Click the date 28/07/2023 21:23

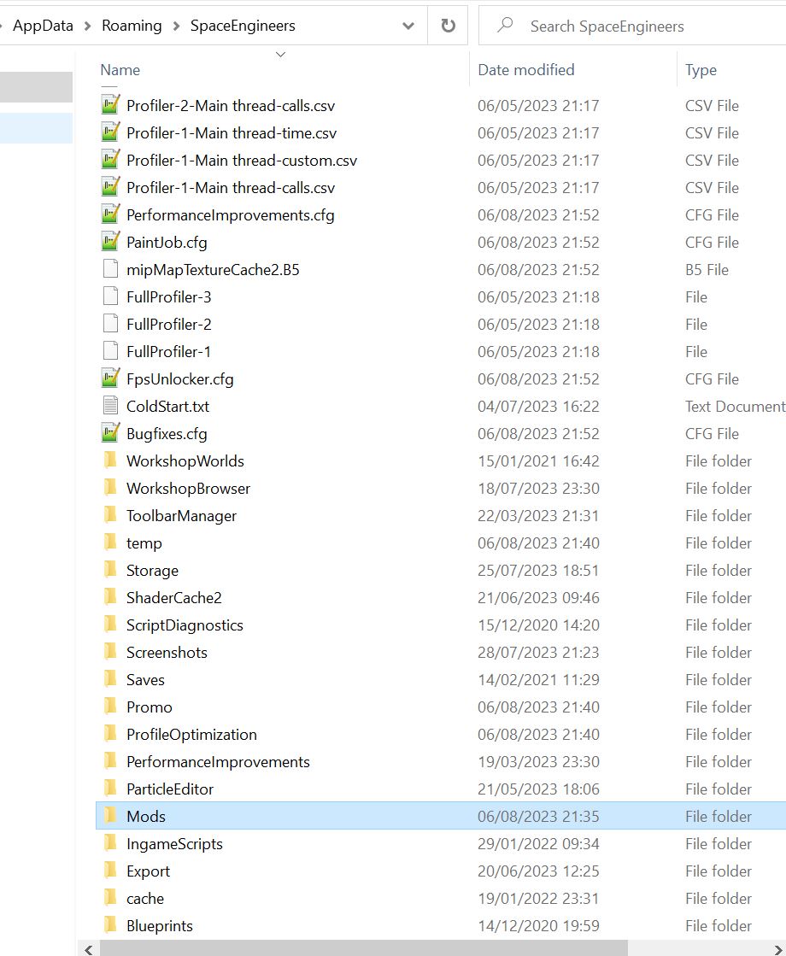pos(538,653)
